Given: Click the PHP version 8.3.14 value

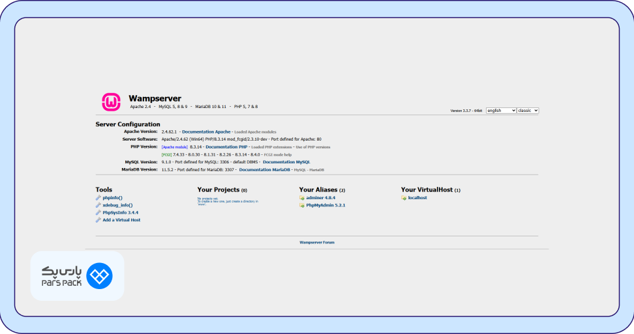Looking at the screenshot, I should tap(196, 147).
